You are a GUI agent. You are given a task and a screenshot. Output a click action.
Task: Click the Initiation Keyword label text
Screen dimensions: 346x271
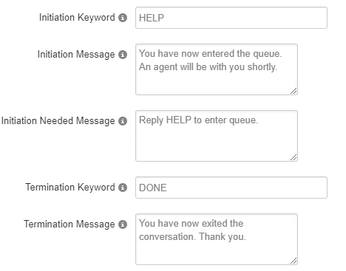(77, 18)
